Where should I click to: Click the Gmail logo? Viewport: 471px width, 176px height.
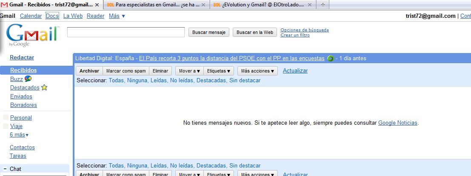click(x=32, y=36)
